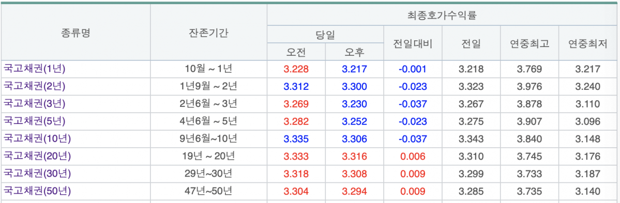Click previous-day yield 3.218
The height and width of the screenshot is (203, 620).
tap(471, 69)
